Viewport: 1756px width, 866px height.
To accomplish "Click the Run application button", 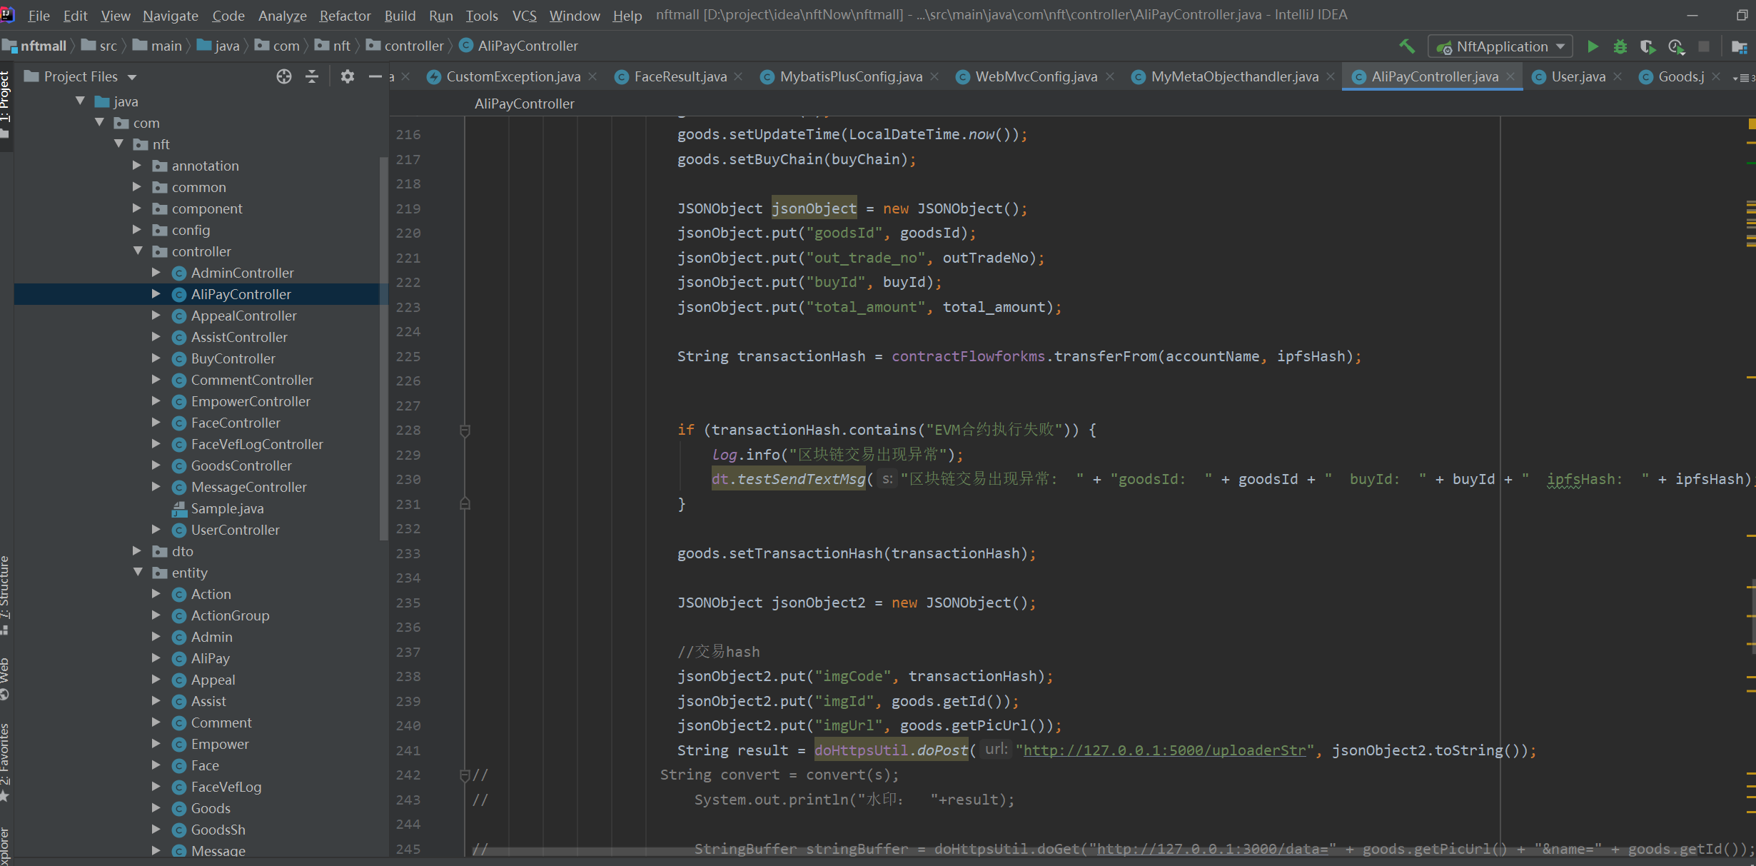I will point(1594,46).
